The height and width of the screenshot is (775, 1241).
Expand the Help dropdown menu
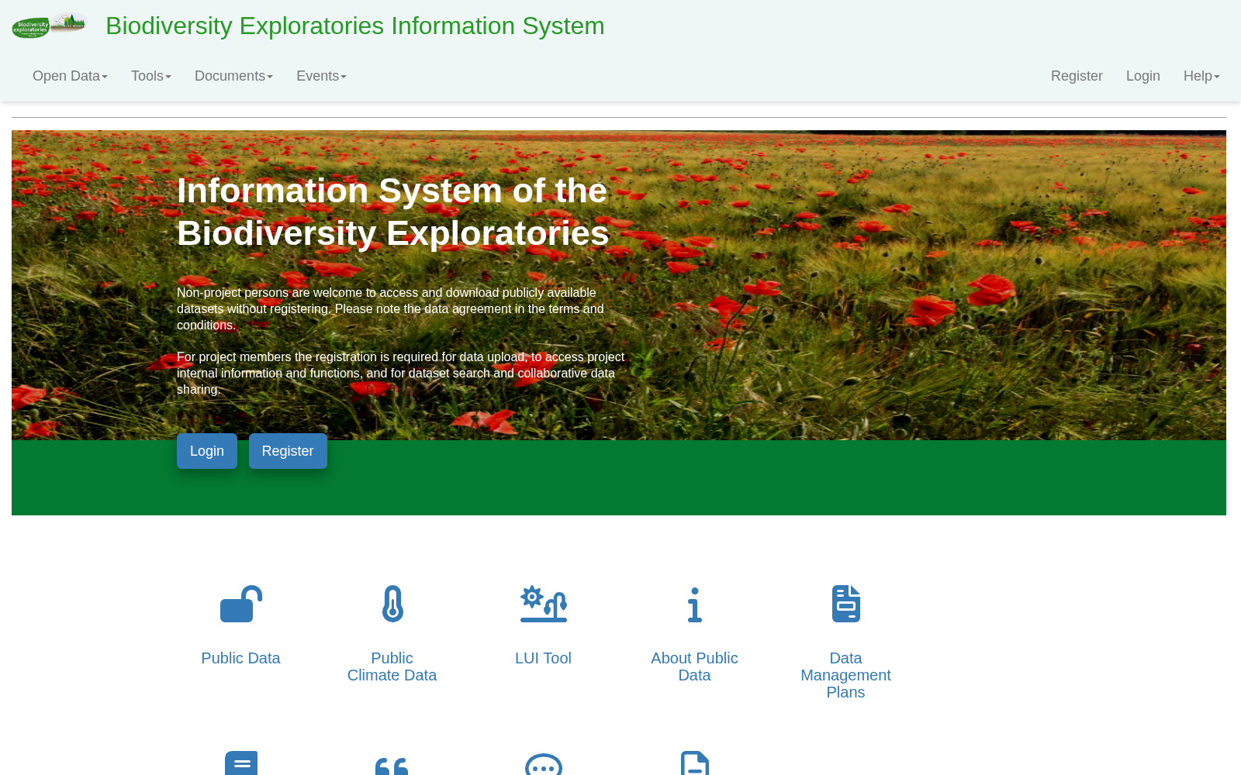click(x=1201, y=76)
